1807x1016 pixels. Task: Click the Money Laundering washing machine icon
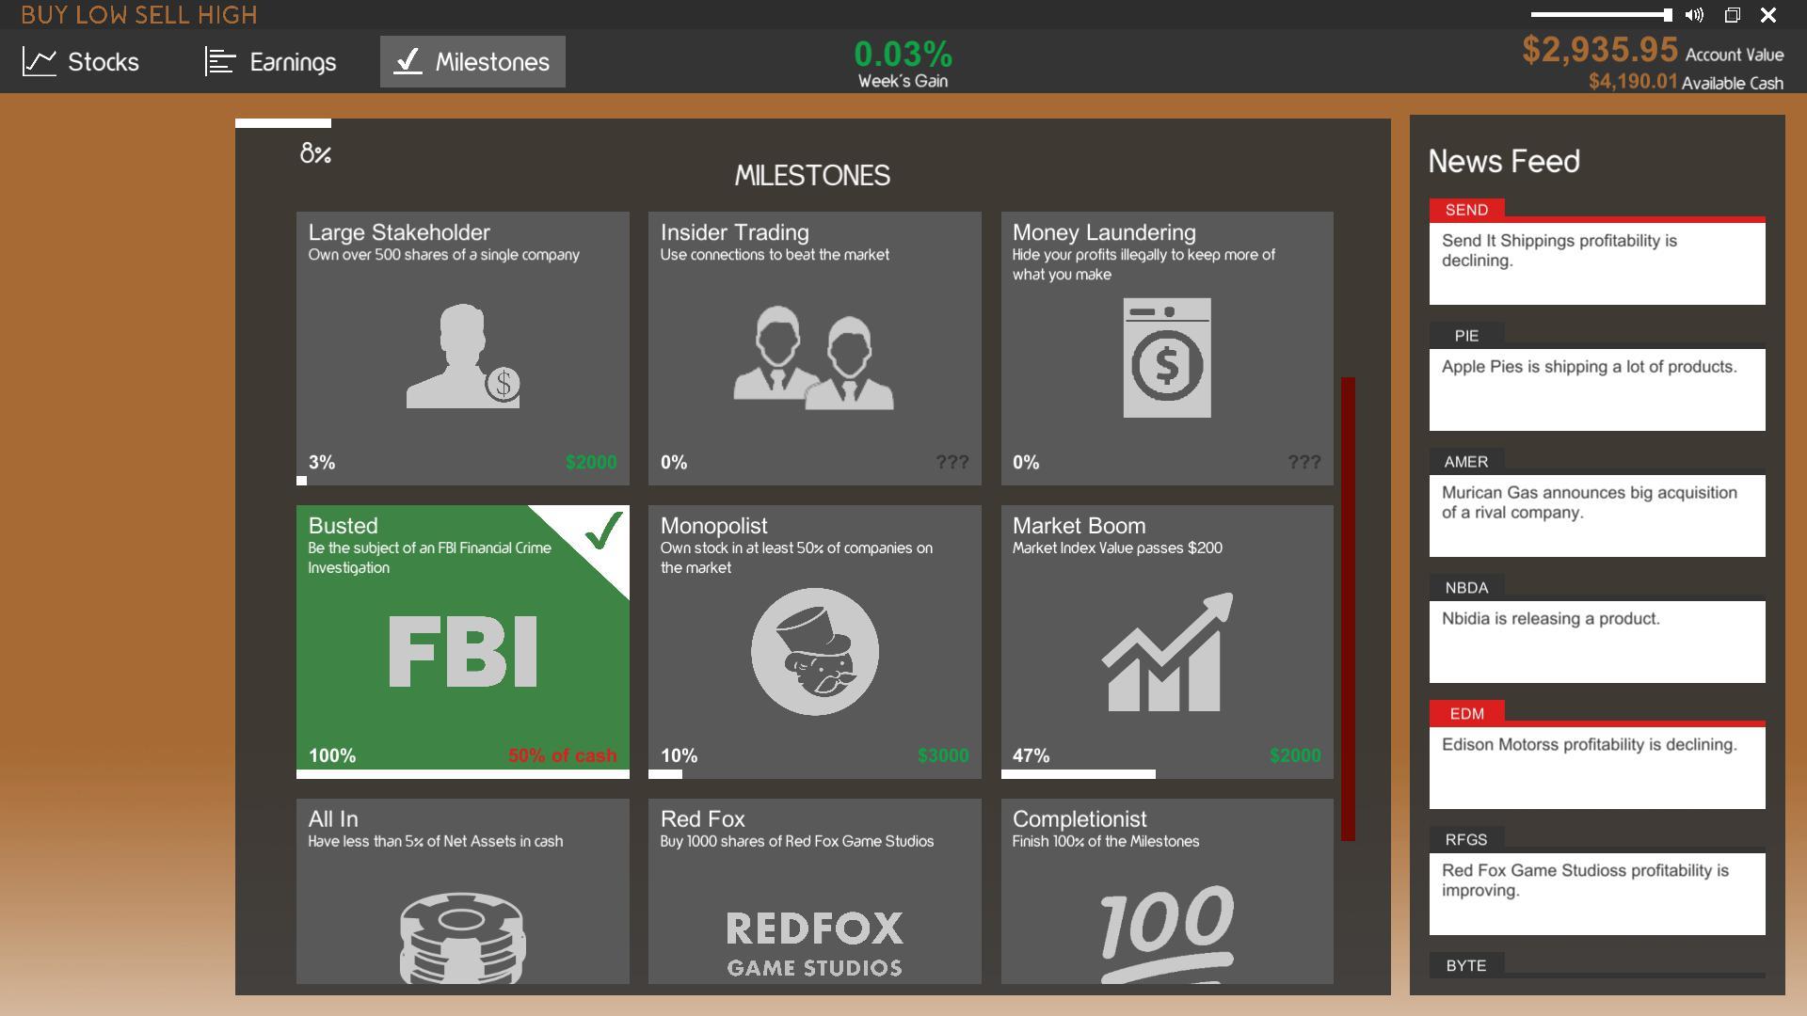[1166, 358]
